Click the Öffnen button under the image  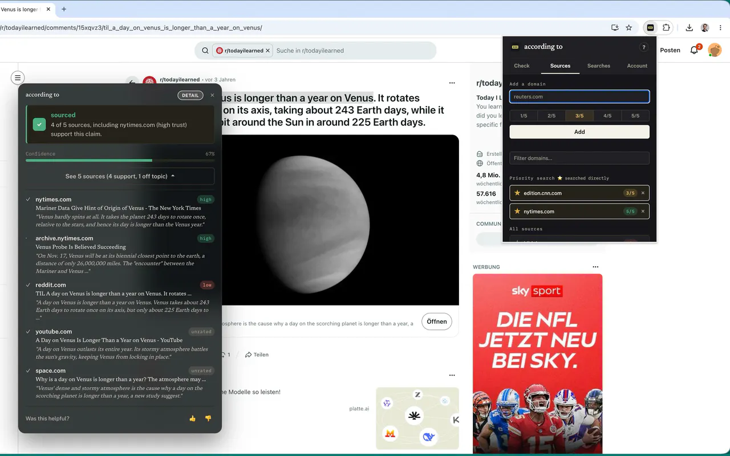(437, 321)
